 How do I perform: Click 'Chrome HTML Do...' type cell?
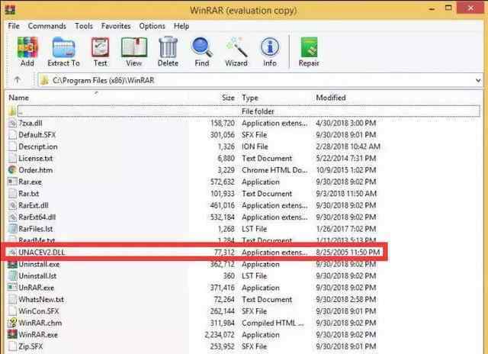coord(274,170)
